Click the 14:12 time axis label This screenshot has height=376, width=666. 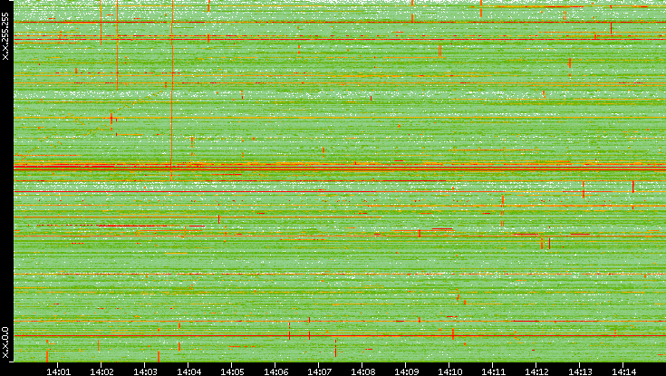(x=536, y=372)
